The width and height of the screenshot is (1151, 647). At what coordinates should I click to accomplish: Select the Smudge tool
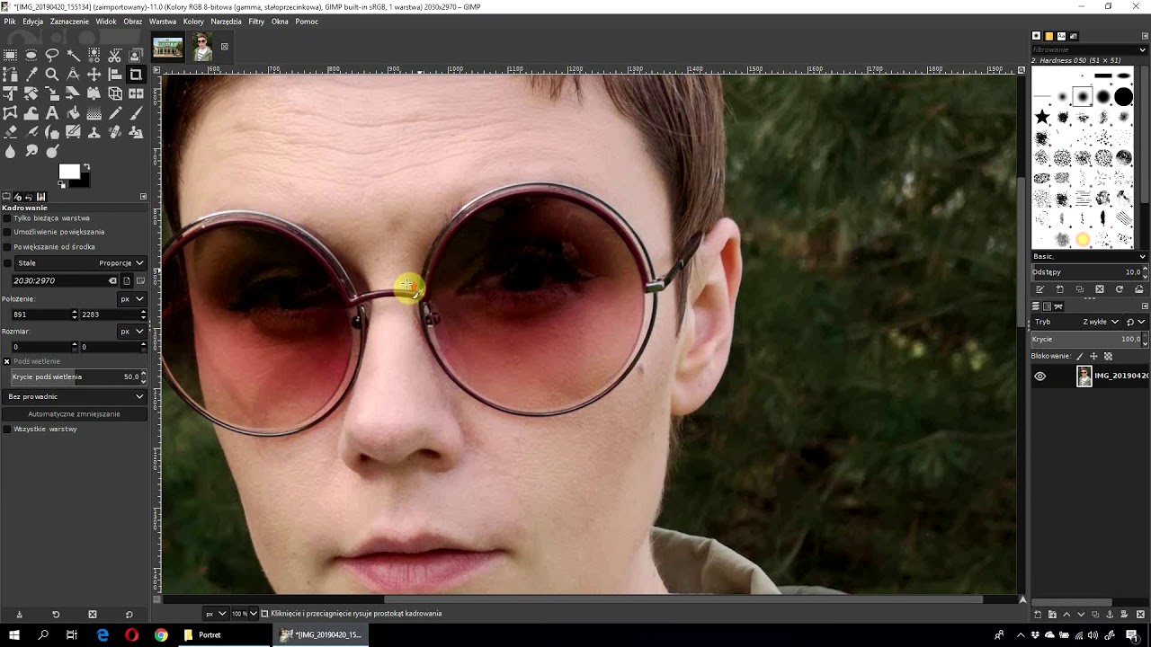(x=31, y=152)
